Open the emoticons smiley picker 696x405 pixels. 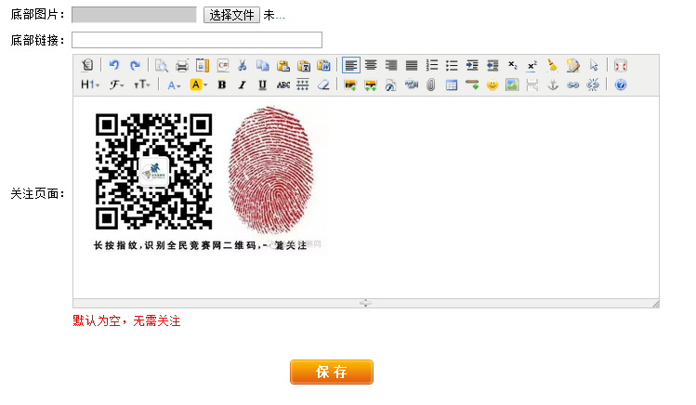(x=492, y=85)
